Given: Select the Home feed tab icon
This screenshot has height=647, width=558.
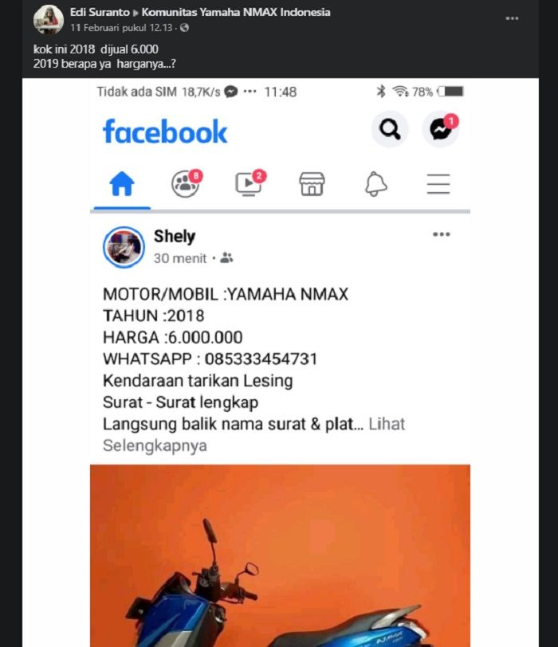Looking at the screenshot, I should [x=122, y=183].
